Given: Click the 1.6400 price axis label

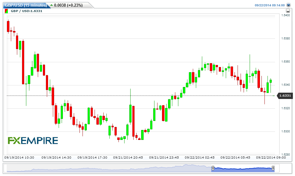Looking at the screenshot, I should point(285,15).
